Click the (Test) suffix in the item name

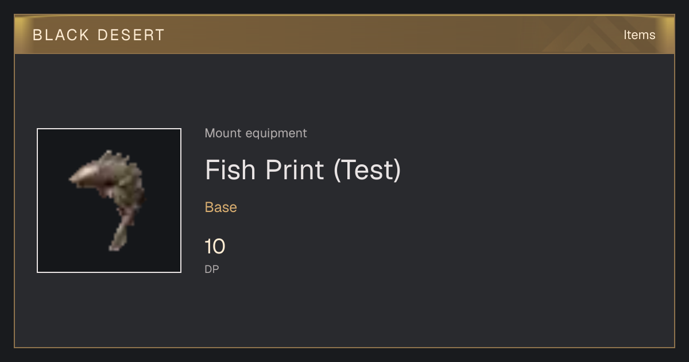point(367,170)
